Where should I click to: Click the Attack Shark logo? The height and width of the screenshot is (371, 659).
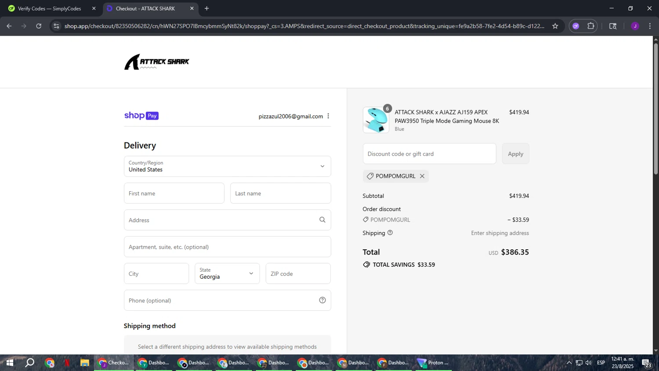(156, 62)
